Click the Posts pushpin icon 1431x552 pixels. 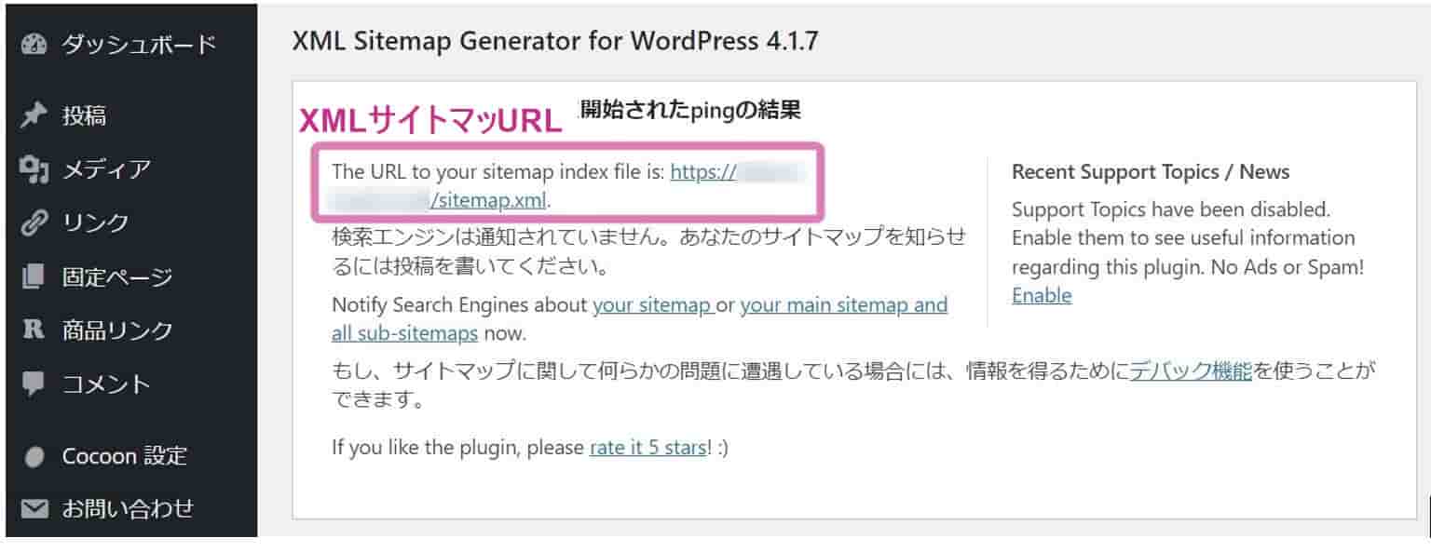[34, 115]
